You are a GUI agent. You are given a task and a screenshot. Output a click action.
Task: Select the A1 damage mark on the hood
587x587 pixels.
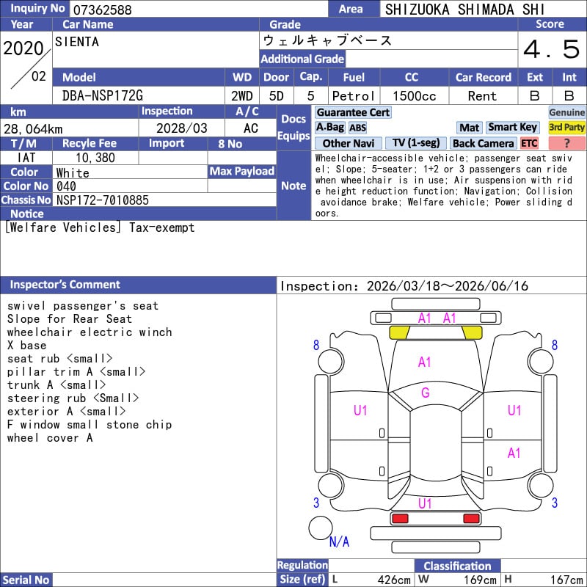click(x=425, y=362)
